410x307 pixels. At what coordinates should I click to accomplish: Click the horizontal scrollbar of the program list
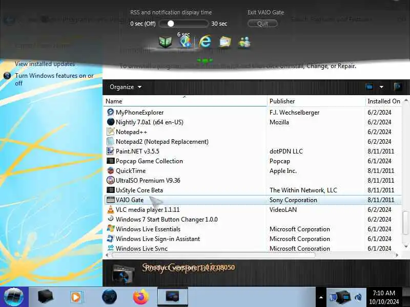pos(213,255)
